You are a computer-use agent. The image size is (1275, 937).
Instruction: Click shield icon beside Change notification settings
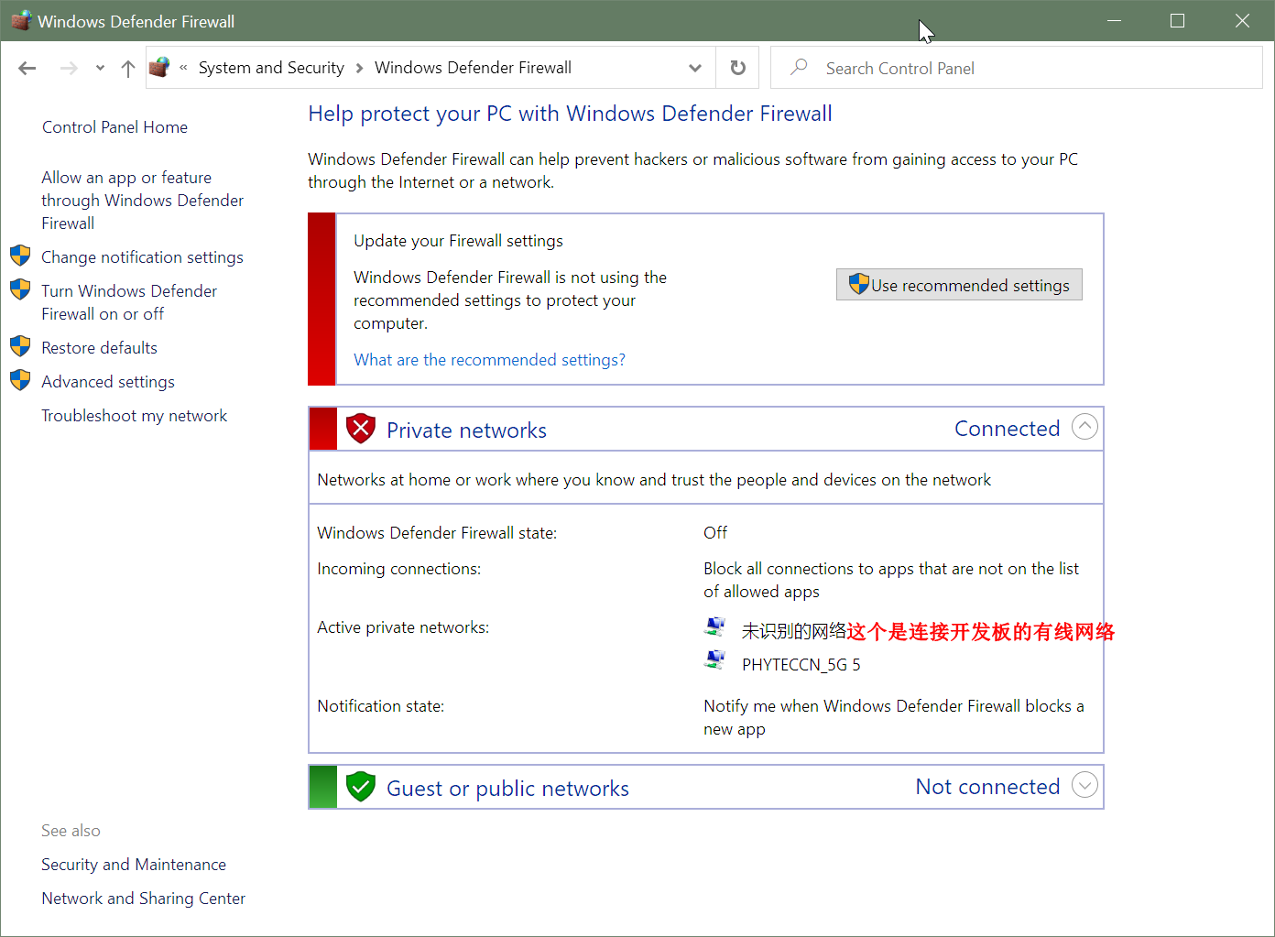point(20,256)
